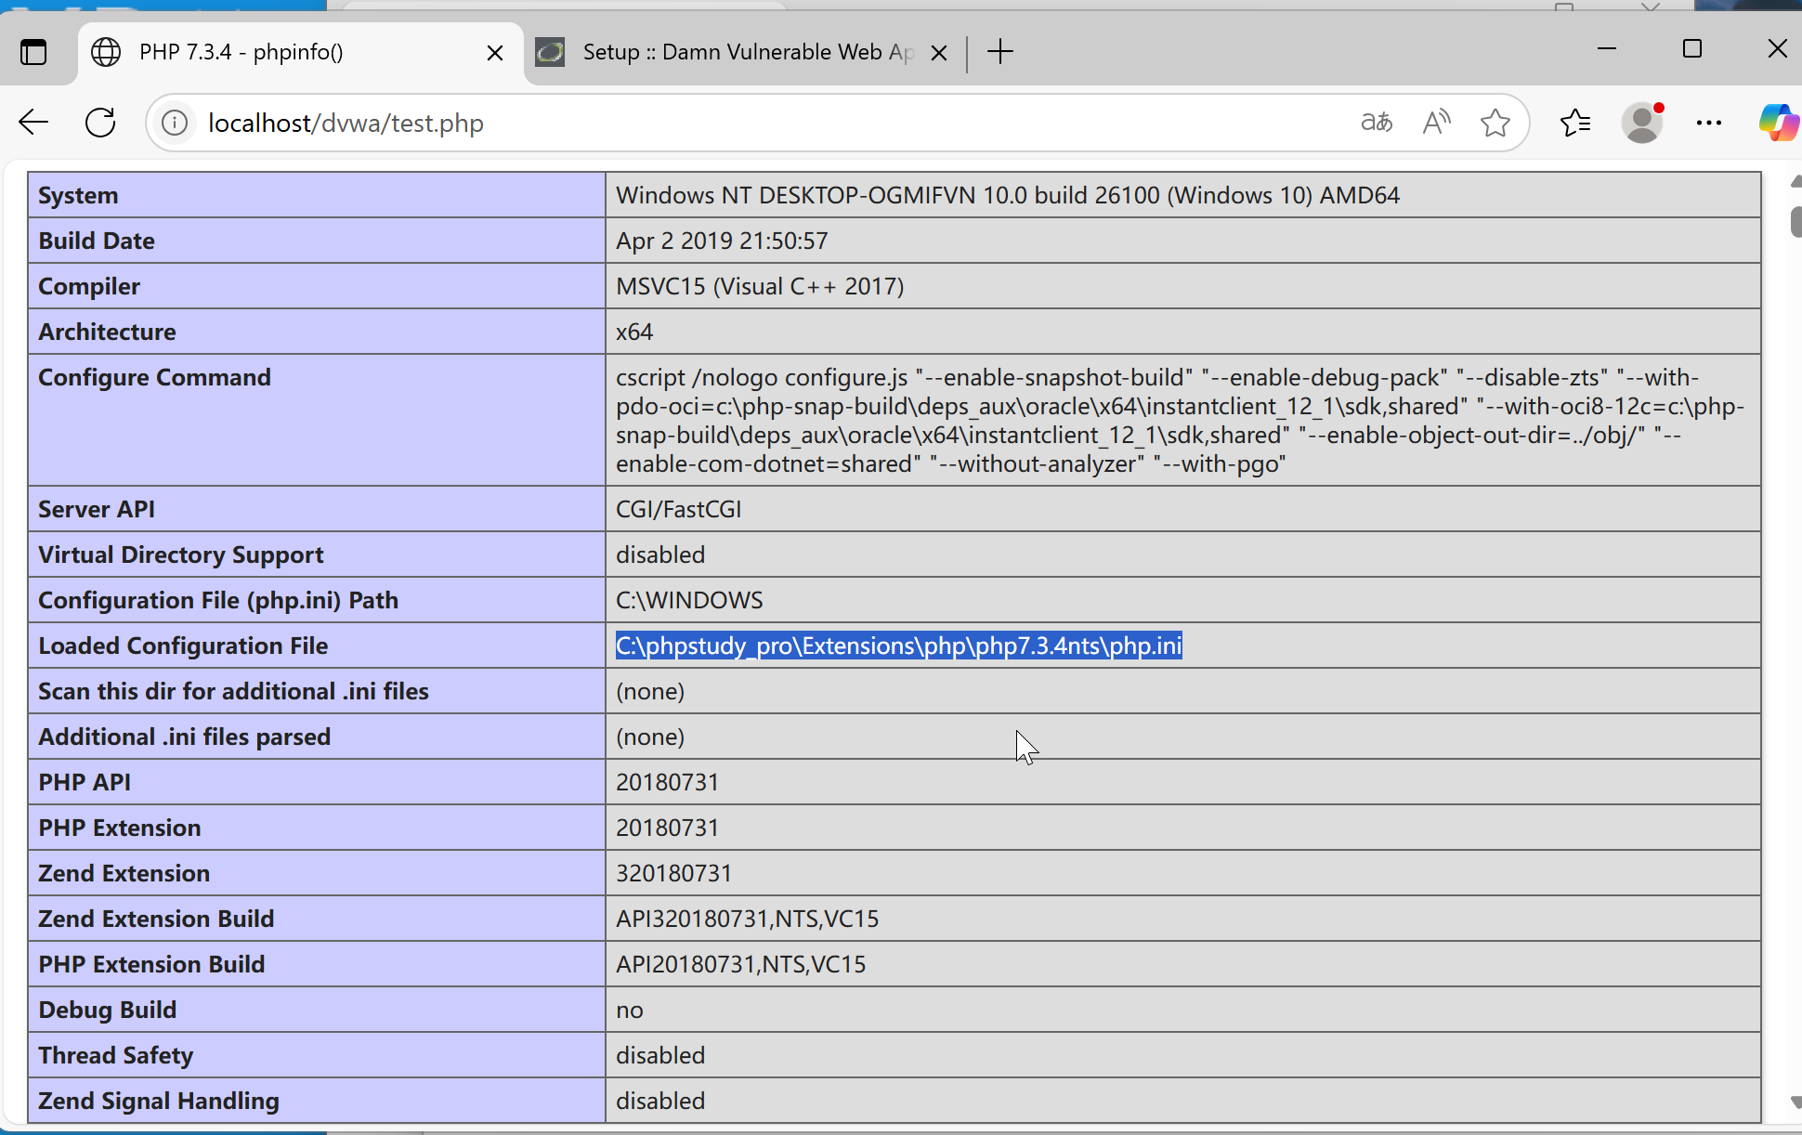
Task: Click the 'CGI/FastCGI' value
Action: point(678,509)
